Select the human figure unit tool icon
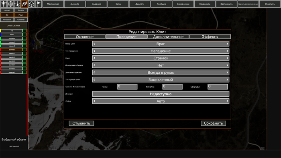Image resolution: width=281 pixels, height=158 pixels. (4, 4)
